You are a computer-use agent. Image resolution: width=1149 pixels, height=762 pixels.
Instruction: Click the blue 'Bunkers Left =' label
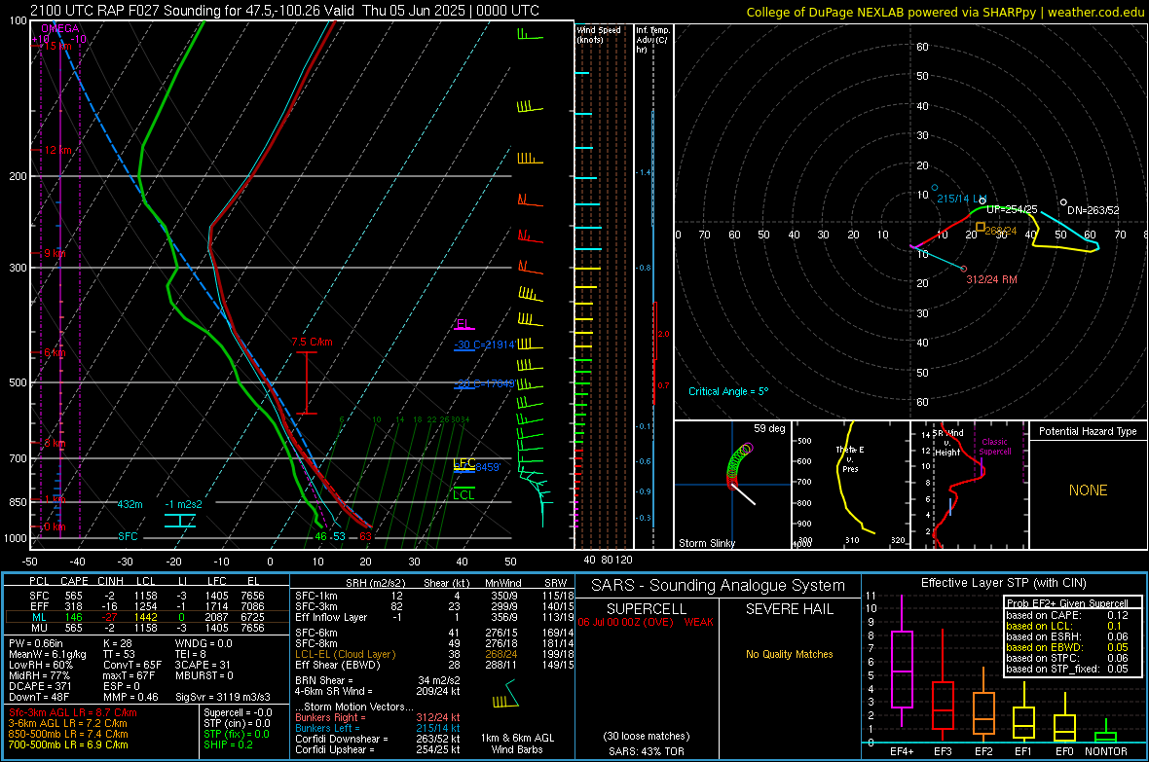click(x=327, y=728)
